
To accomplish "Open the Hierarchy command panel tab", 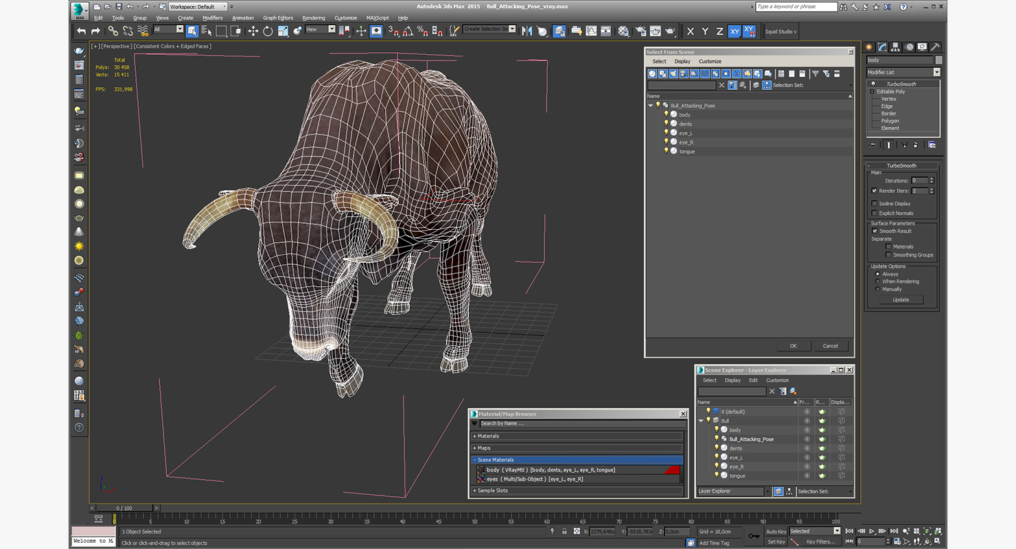I will point(896,47).
